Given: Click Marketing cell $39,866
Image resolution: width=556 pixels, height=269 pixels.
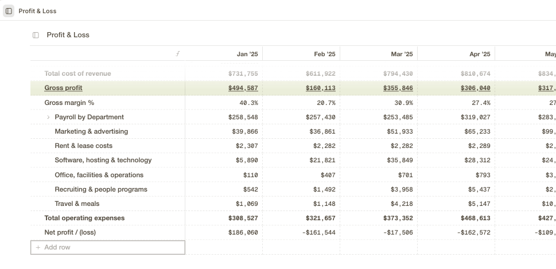Looking at the screenshot, I should click(x=245, y=131).
